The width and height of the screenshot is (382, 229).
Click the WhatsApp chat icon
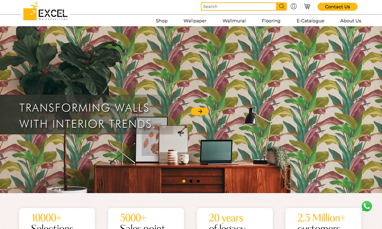pyautogui.click(x=367, y=206)
